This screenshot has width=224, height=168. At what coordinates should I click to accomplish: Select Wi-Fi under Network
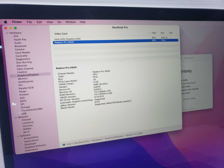26,132
